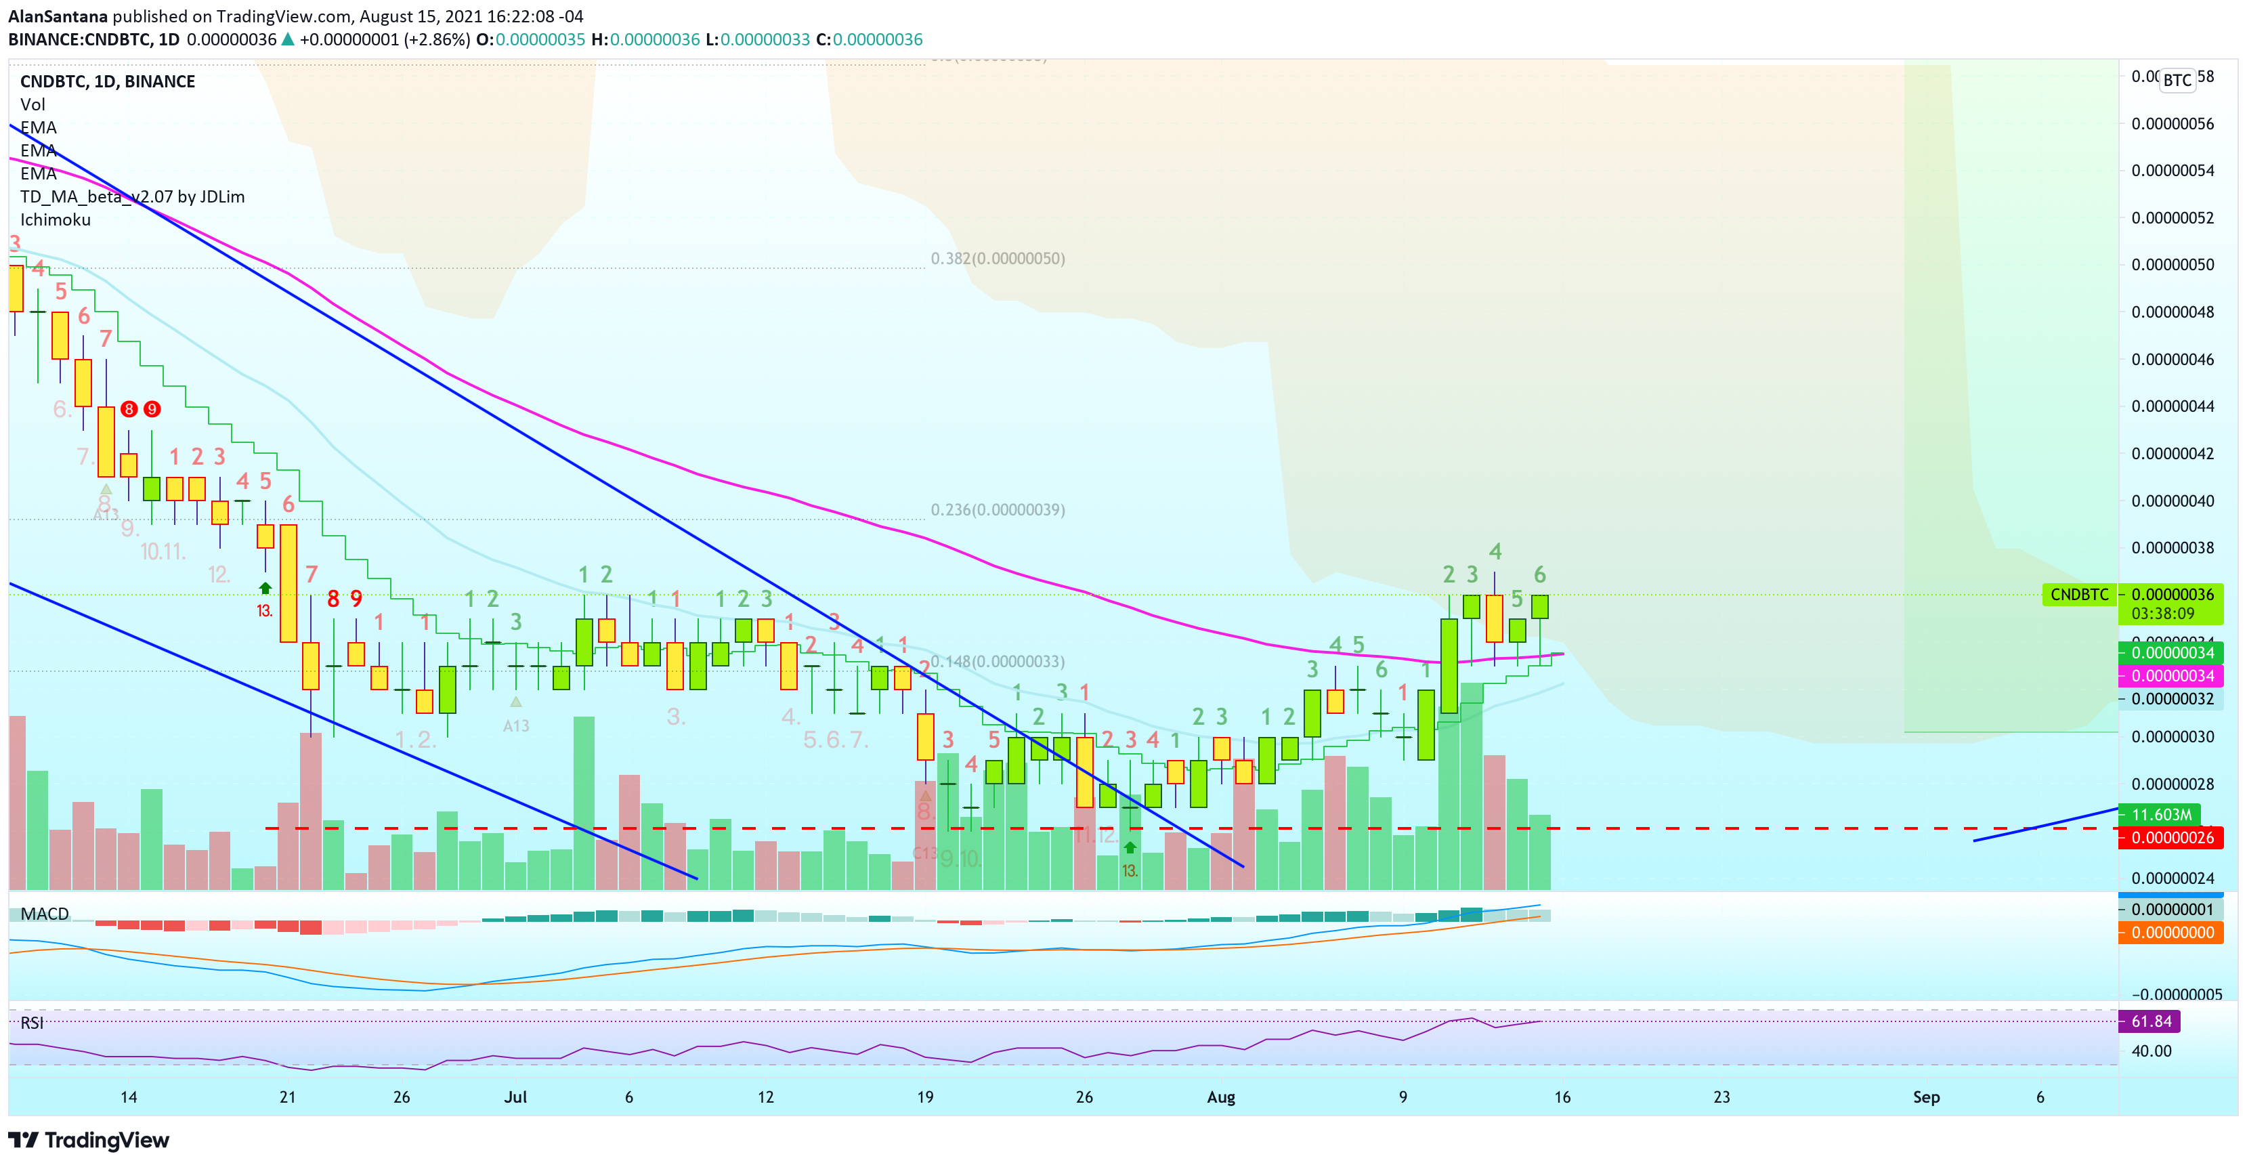Click the MACD 0.00000001 blue value tag
This screenshot has height=1165, width=2247.
pyautogui.click(x=2170, y=910)
